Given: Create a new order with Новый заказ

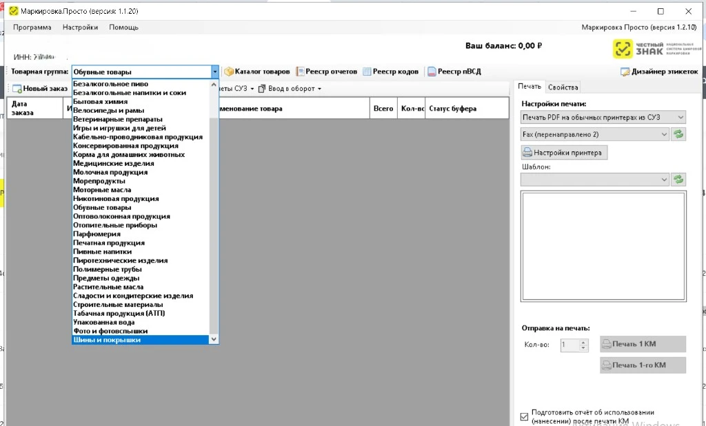Looking at the screenshot, I should pos(40,89).
